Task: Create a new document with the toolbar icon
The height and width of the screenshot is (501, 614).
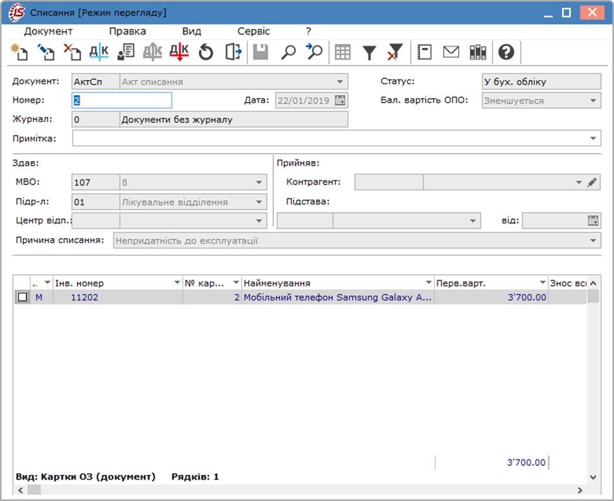Action: coord(19,52)
